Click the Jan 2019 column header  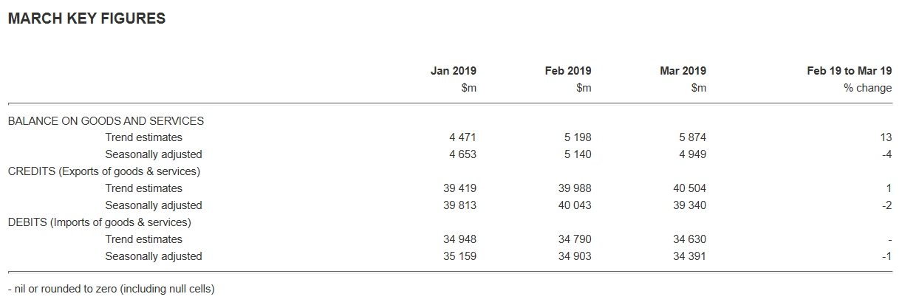point(453,71)
